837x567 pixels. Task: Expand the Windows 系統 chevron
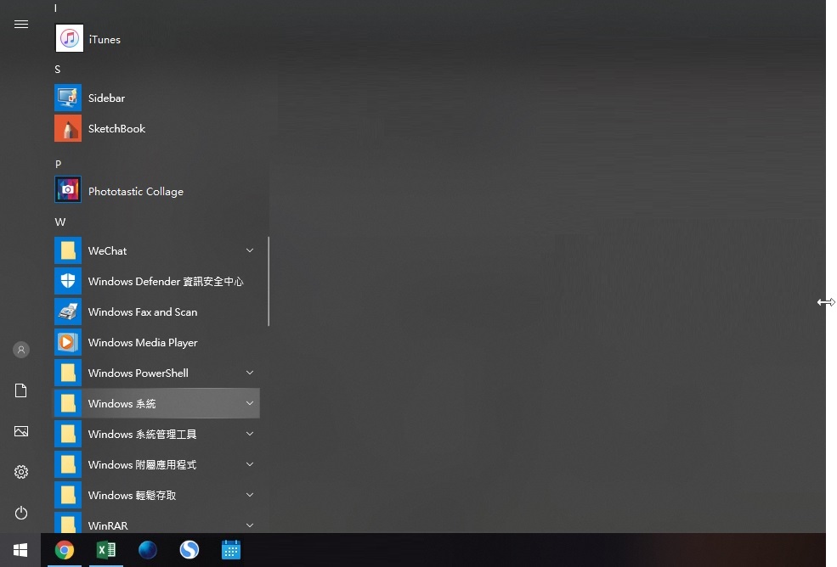coord(250,402)
